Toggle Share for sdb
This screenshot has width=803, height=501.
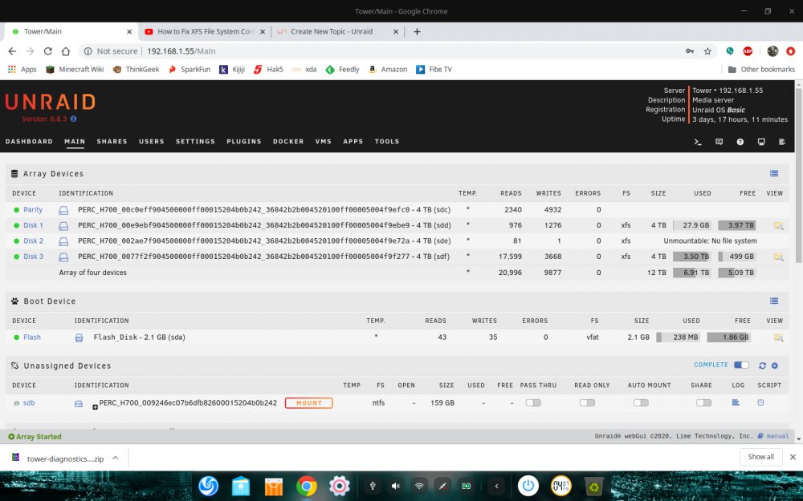(x=703, y=403)
